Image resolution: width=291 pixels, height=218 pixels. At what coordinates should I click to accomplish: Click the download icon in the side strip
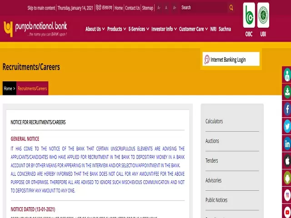point(287,92)
